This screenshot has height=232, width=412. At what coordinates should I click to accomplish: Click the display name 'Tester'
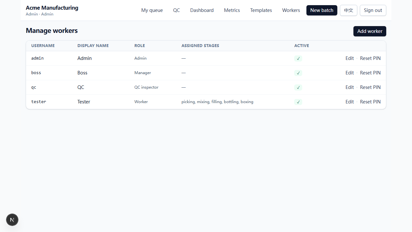(84, 102)
